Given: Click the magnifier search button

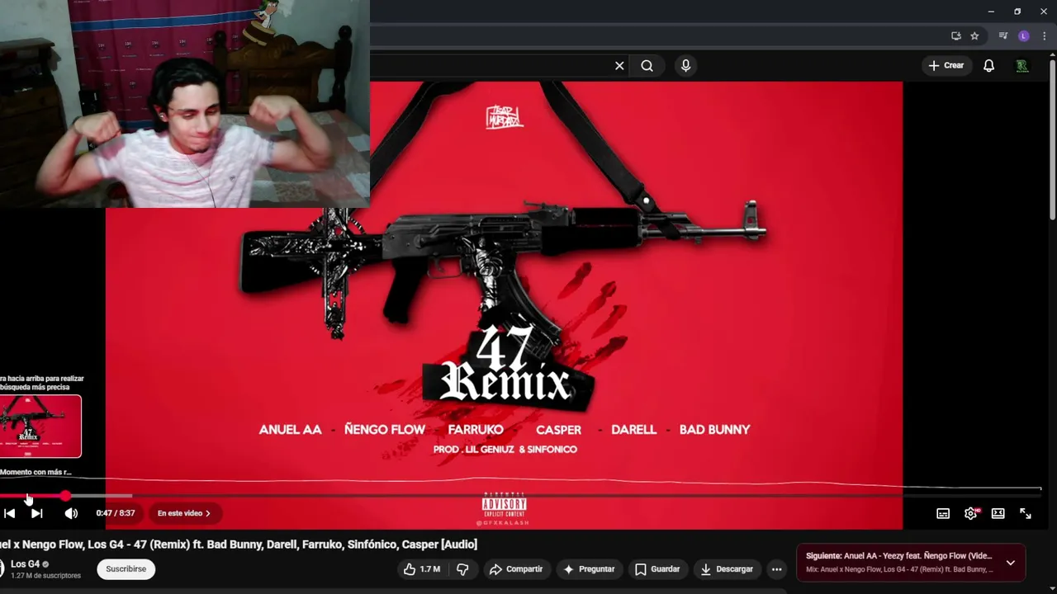Looking at the screenshot, I should (647, 66).
